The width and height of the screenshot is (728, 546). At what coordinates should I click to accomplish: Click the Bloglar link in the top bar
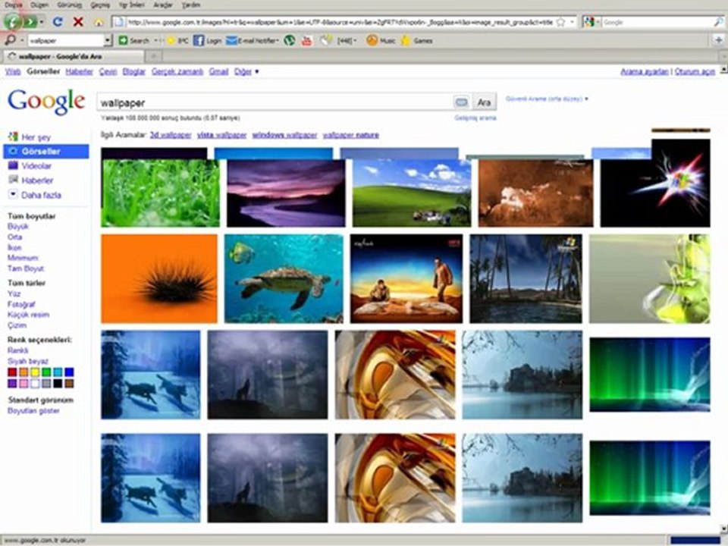(133, 71)
